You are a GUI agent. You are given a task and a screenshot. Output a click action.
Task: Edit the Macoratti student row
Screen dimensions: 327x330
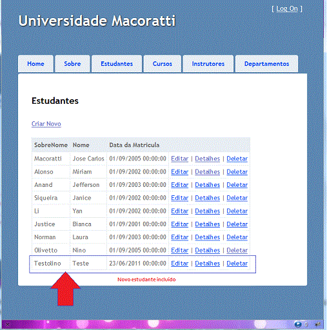179,159
